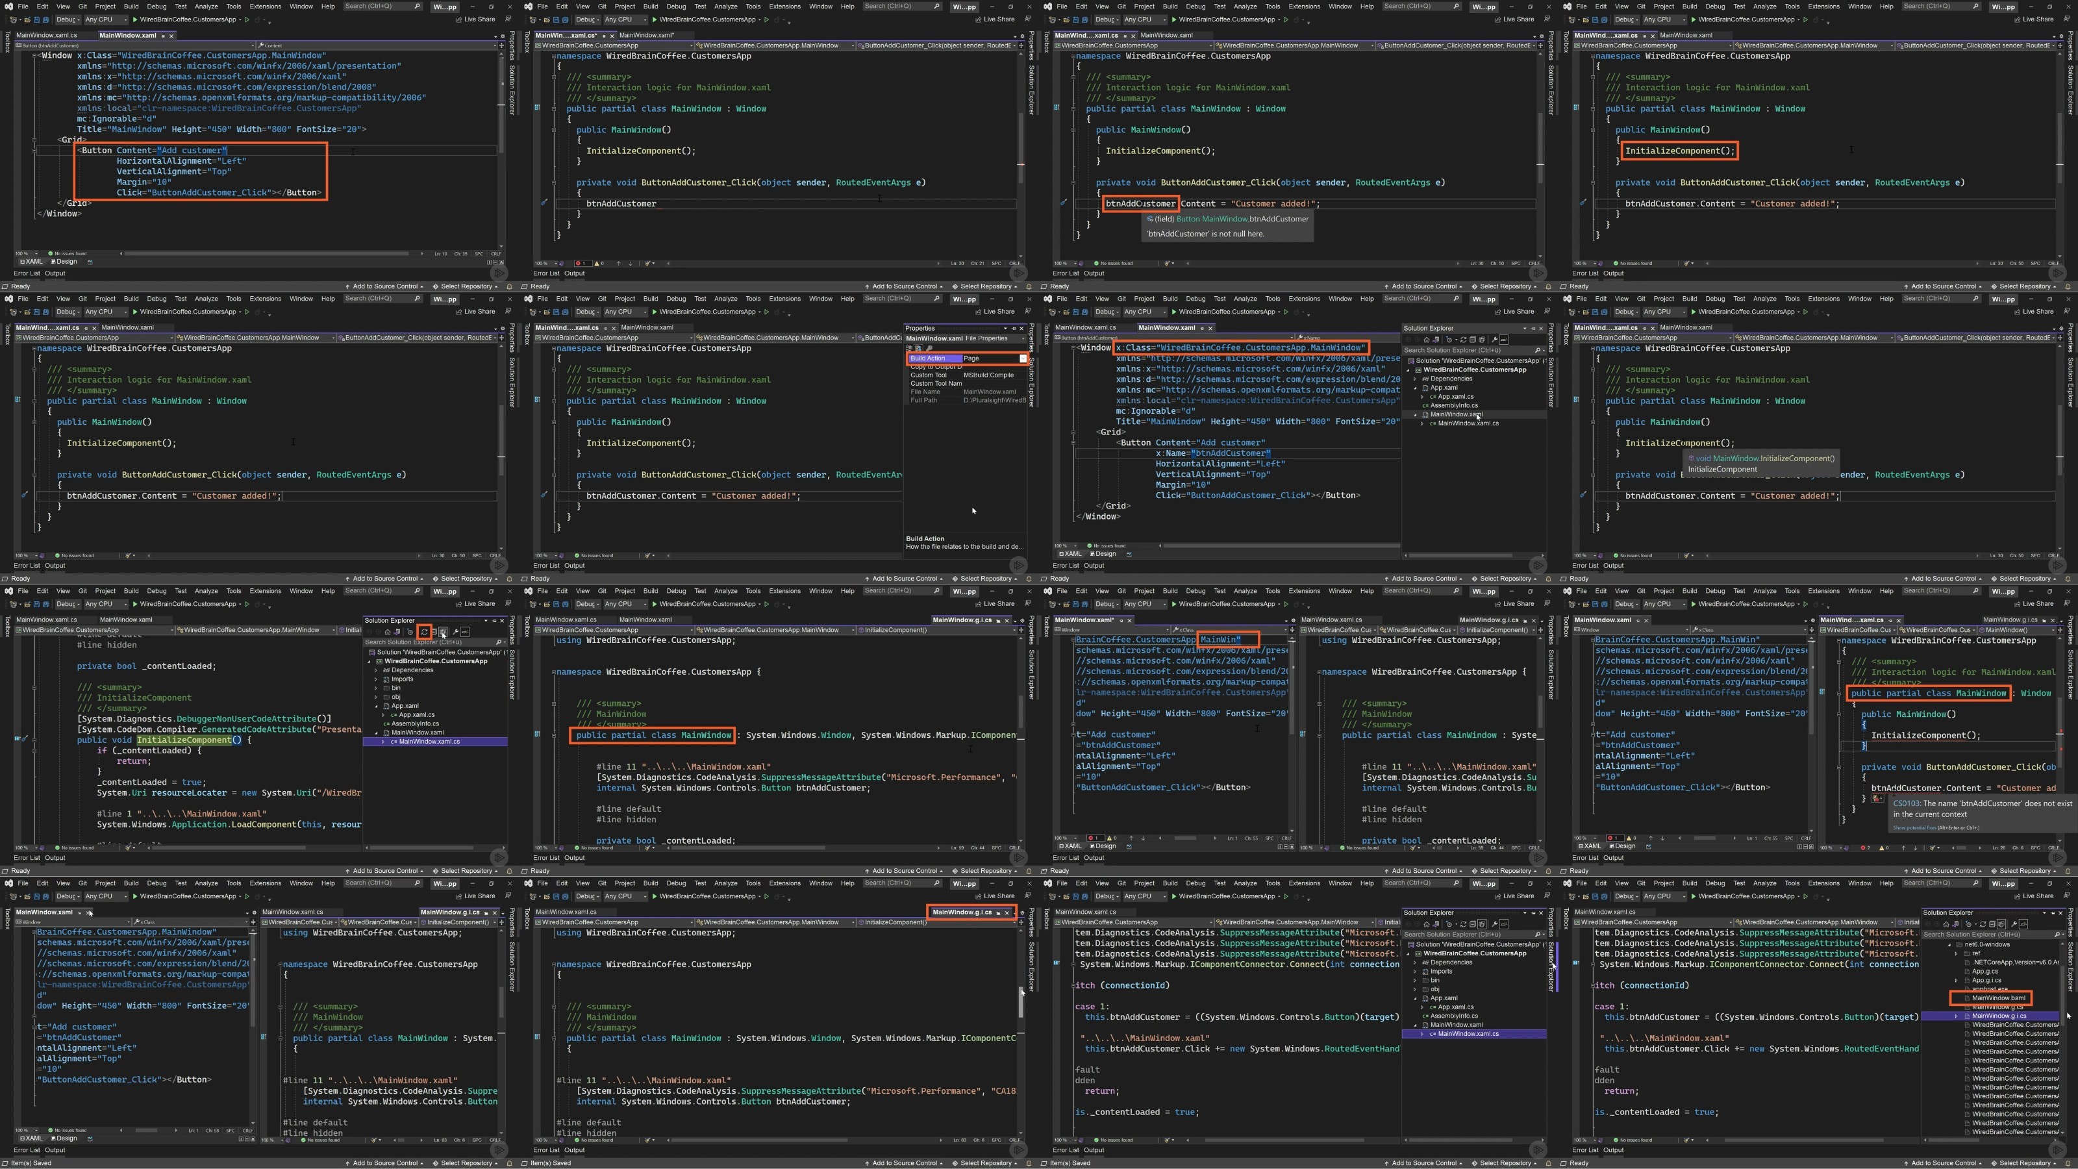This screenshot has height=1169, width=2078.
Task: Toggle Preview Selected Items in Solution Explorer beside XAML editor
Action: click(1505, 340)
